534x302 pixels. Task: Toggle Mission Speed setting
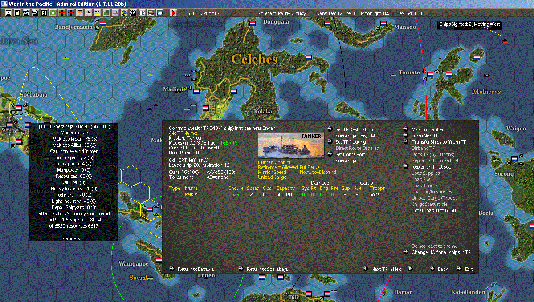[272, 172]
